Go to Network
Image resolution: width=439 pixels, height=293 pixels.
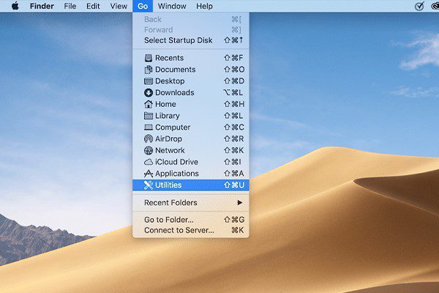coord(191,150)
